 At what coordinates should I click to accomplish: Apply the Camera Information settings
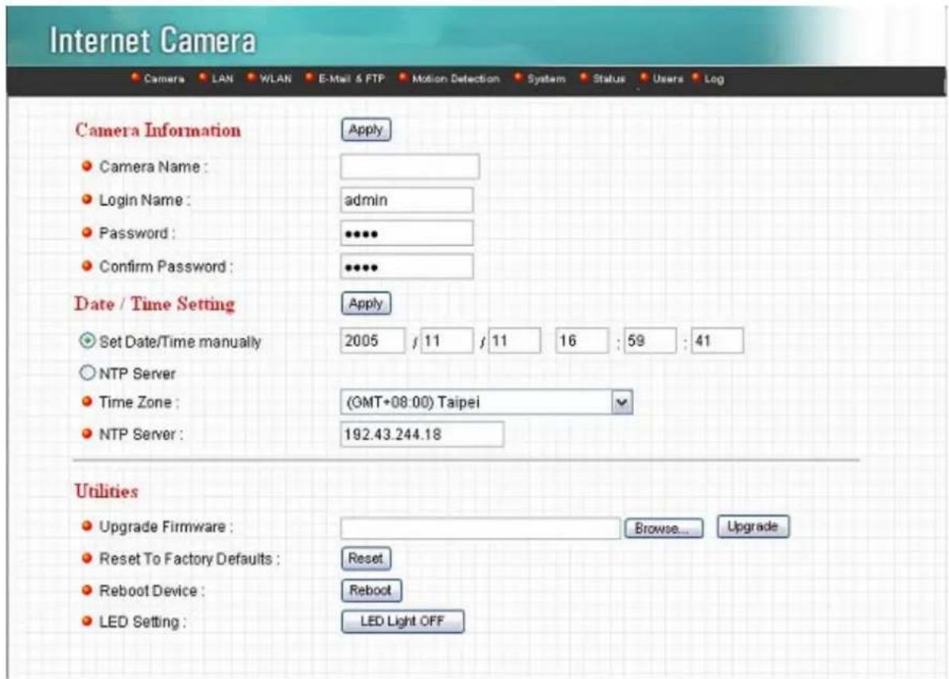(x=366, y=130)
